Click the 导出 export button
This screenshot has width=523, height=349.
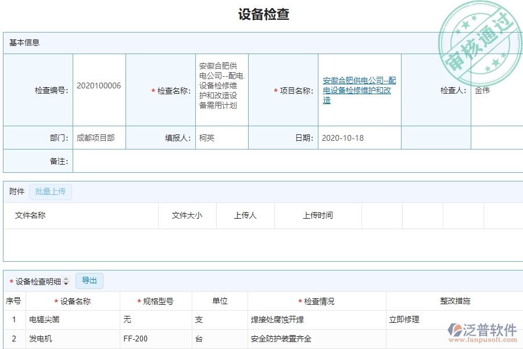pos(89,280)
